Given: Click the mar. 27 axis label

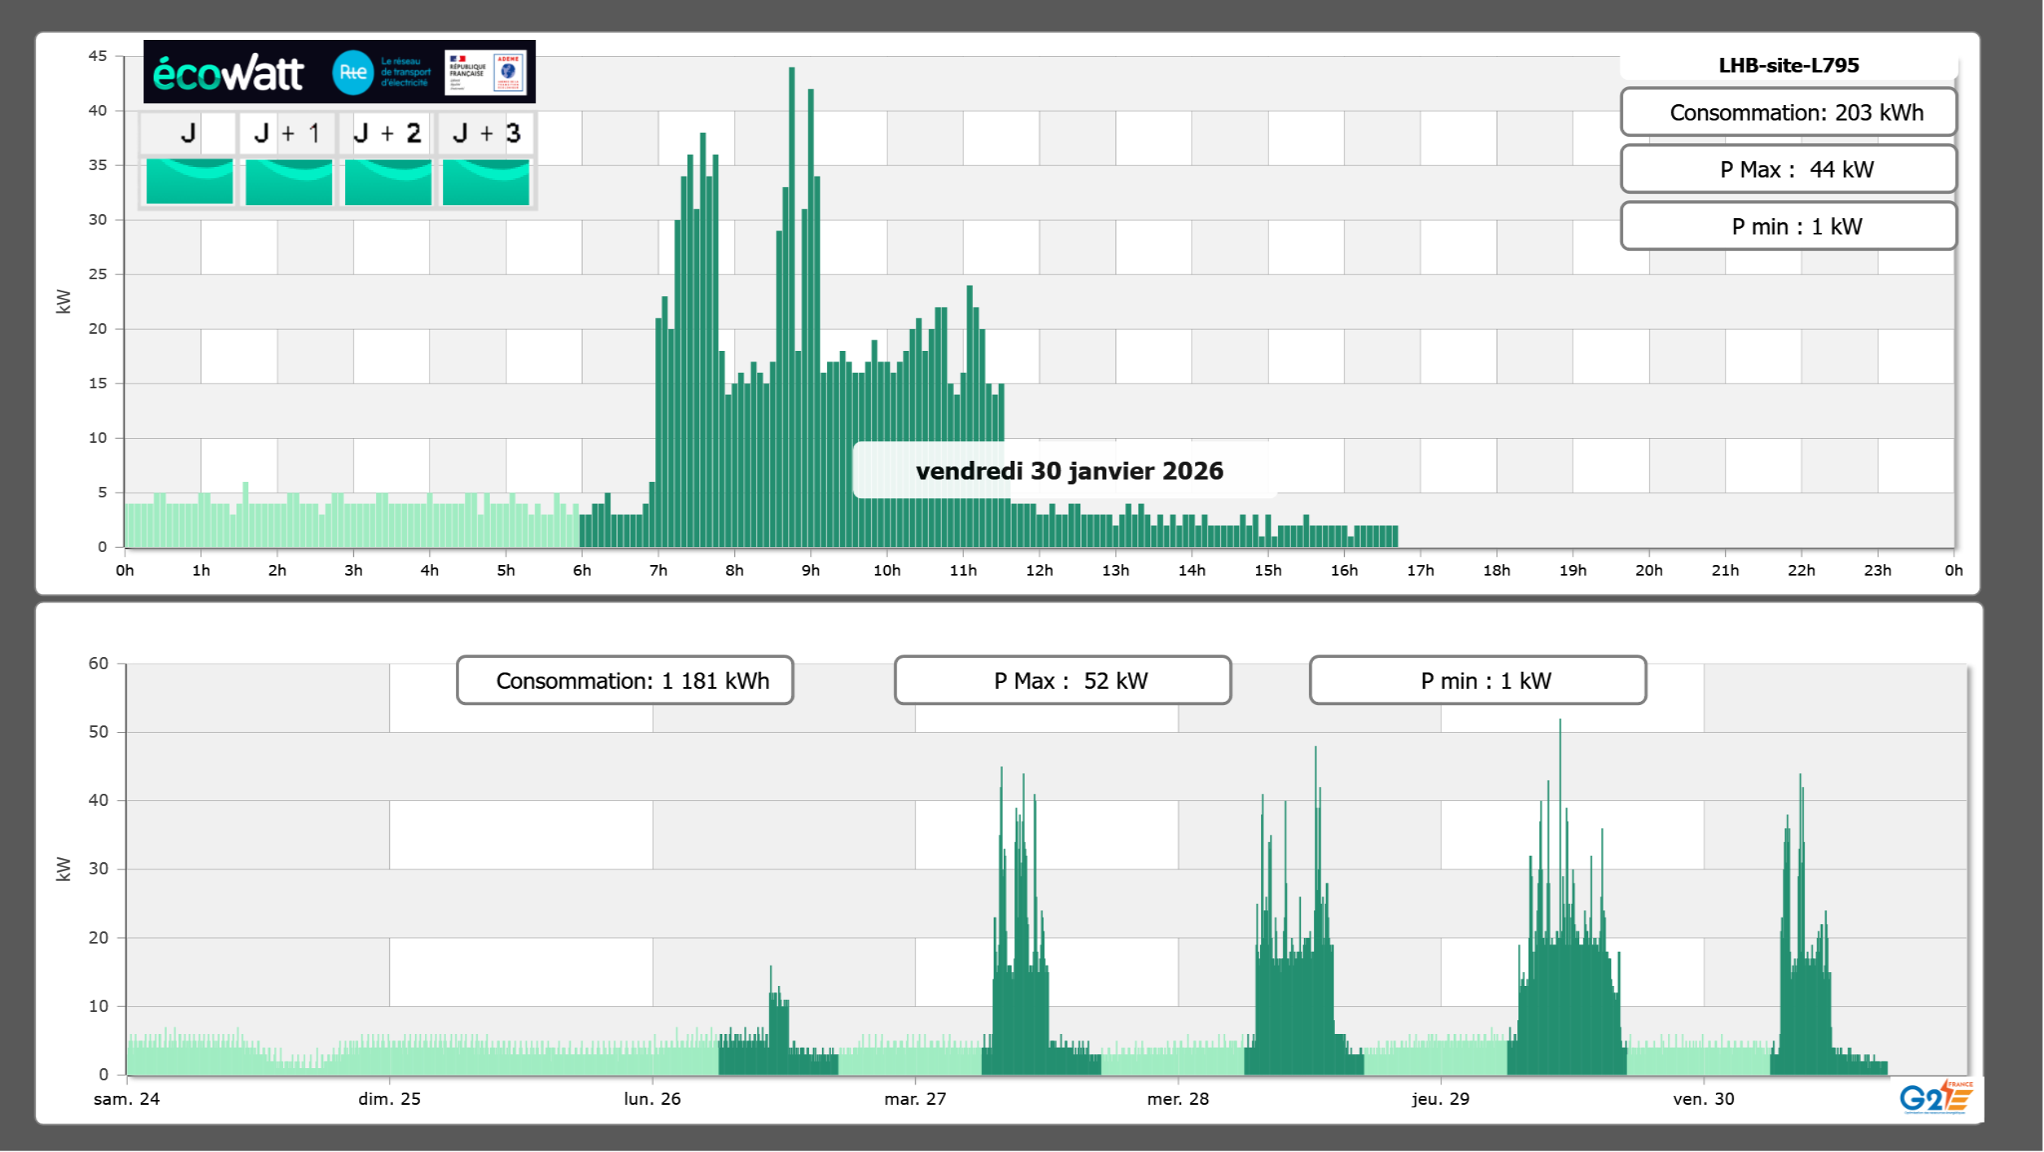Looking at the screenshot, I should point(915,1098).
